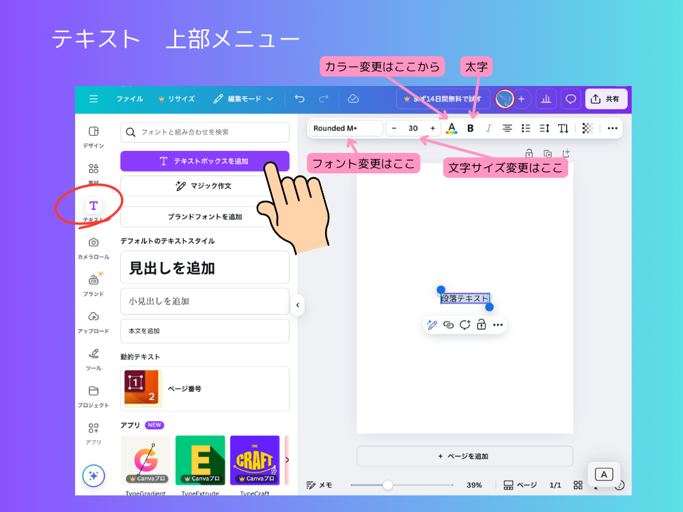Open the アップロード sidebar panel icon

point(94,316)
